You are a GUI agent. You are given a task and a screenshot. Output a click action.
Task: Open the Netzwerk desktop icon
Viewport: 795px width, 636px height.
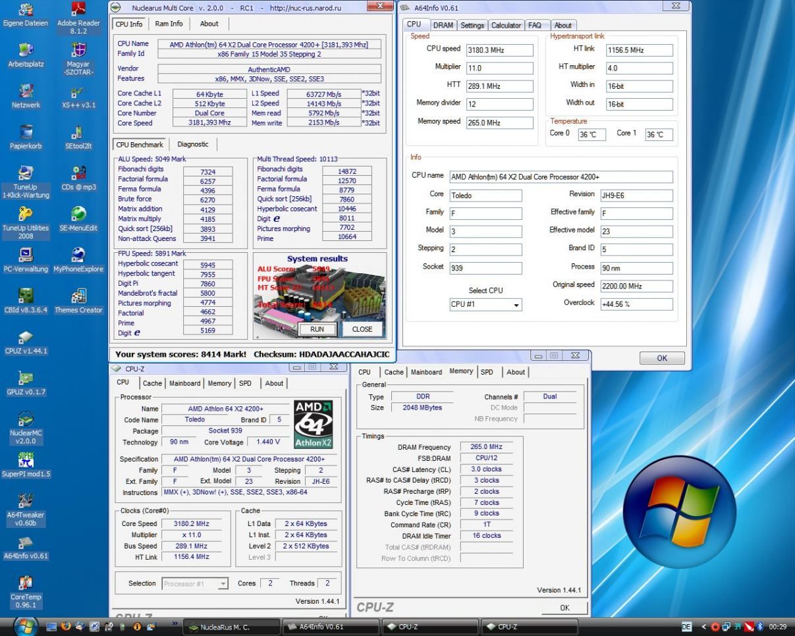[x=26, y=97]
